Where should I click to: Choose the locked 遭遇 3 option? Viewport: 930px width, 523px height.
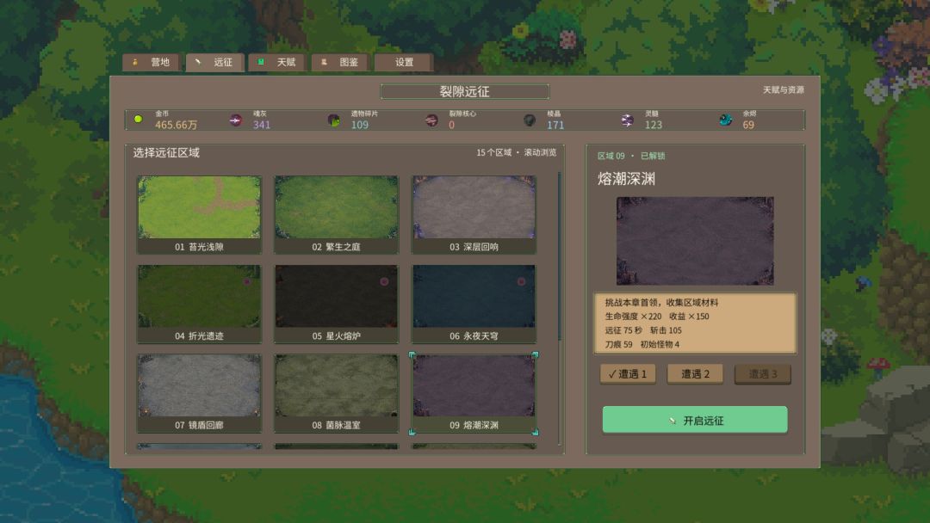click(x=763, y=373)
